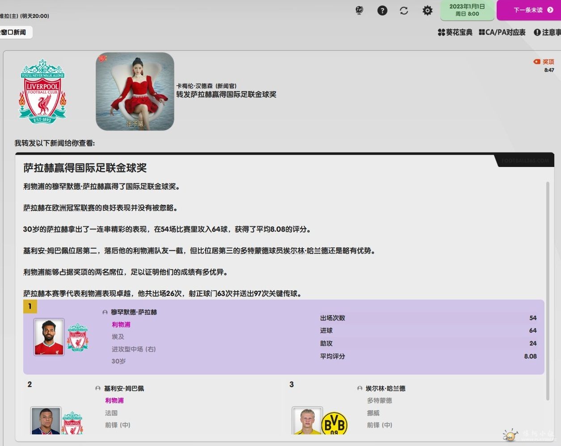Click the Liverpool badge next to Mbappé
The width and height of the screenshot is (561, 446).
72,423
